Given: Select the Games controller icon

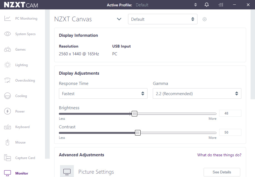Looking at the screenshot, I should pos(7,50).
